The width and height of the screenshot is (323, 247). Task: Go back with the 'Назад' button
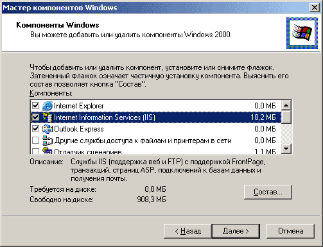click(188, 231)
